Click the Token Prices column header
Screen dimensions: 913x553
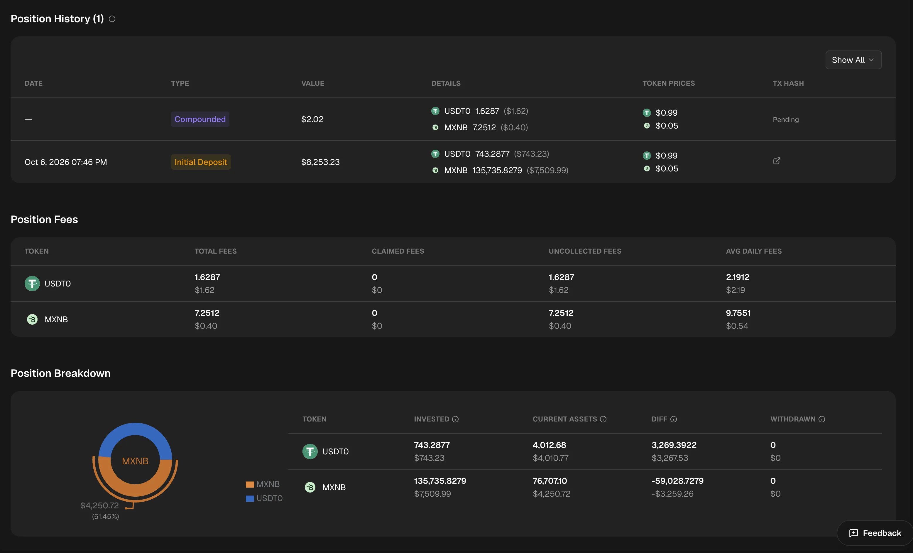click(x=668, y=83)
